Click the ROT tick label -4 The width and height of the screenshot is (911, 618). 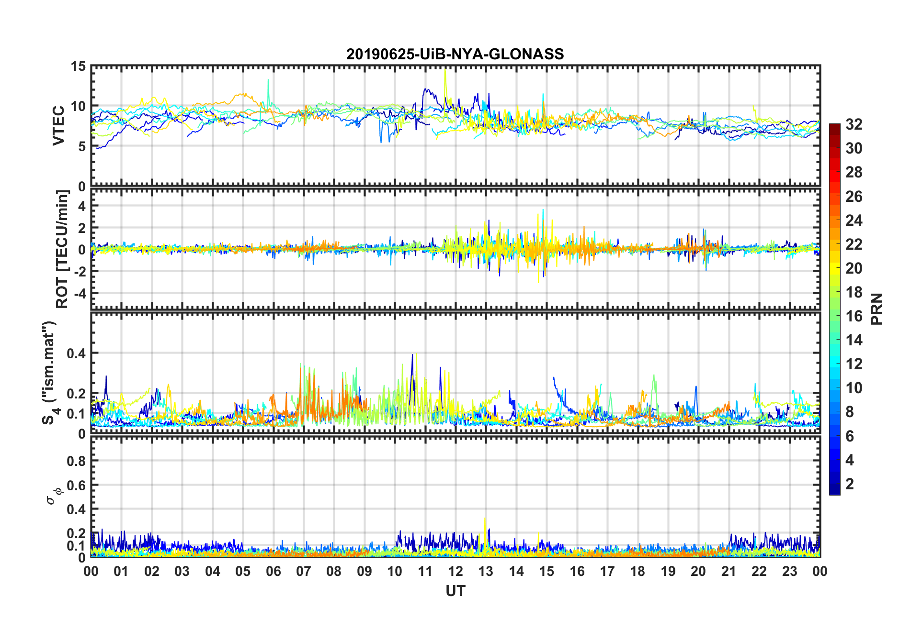(79, 293)
